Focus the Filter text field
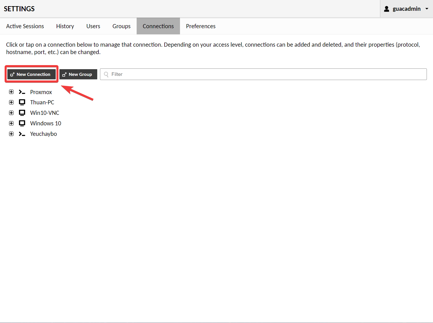Image resolution: width=433 pixels, height=323 pixels. [267, 74]
